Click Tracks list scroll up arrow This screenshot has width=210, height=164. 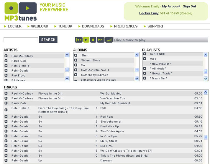(x=206, y=92)
